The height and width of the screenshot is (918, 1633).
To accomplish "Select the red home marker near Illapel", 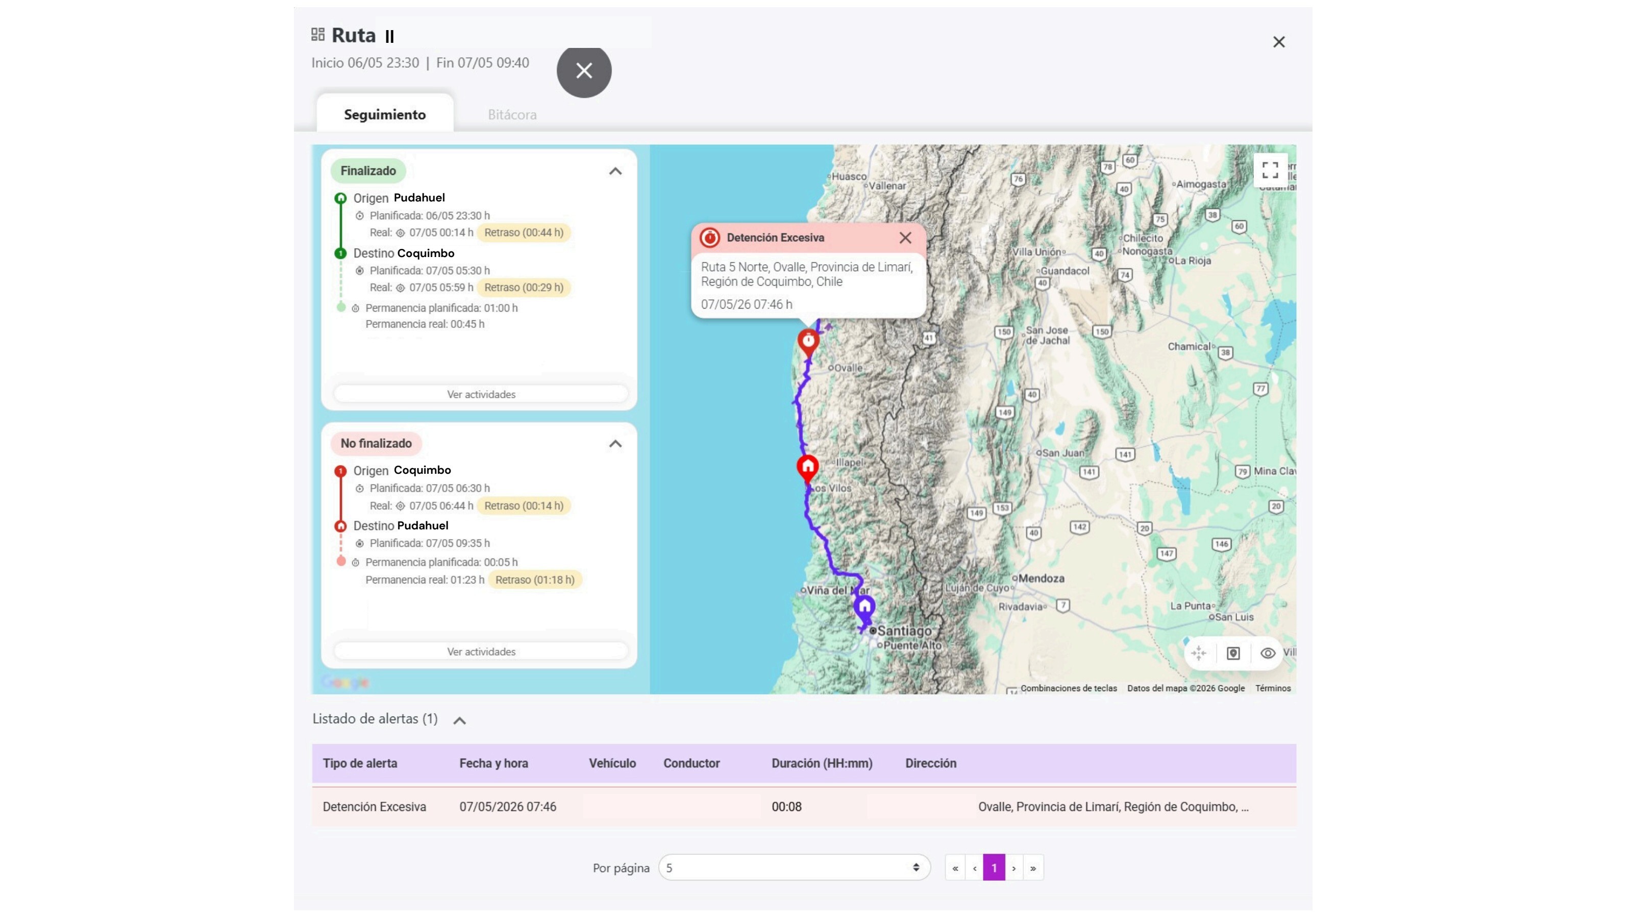I will pos(808,469).
